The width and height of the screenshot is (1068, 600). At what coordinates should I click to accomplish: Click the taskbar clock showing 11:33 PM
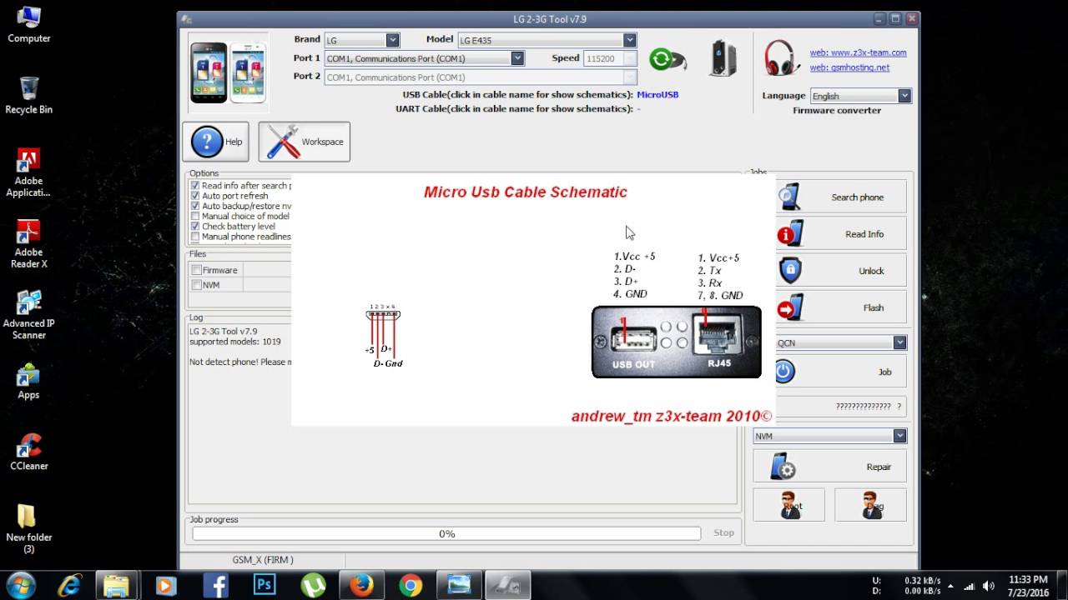coord(1028,585)
